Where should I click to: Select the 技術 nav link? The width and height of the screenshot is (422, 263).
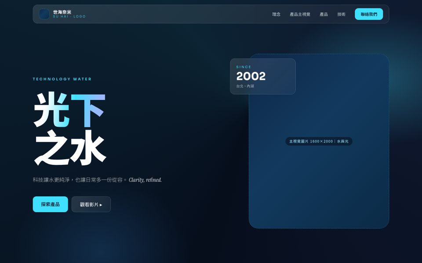pyautogui.click(x=341, y=14)
